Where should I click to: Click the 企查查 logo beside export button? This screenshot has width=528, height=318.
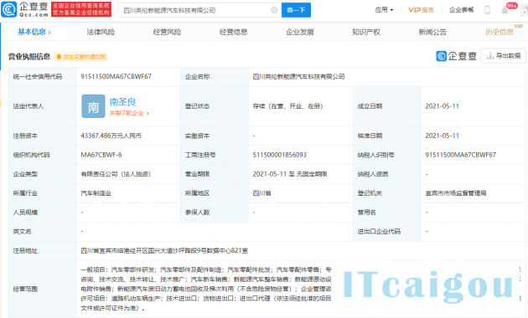point(457,56)
